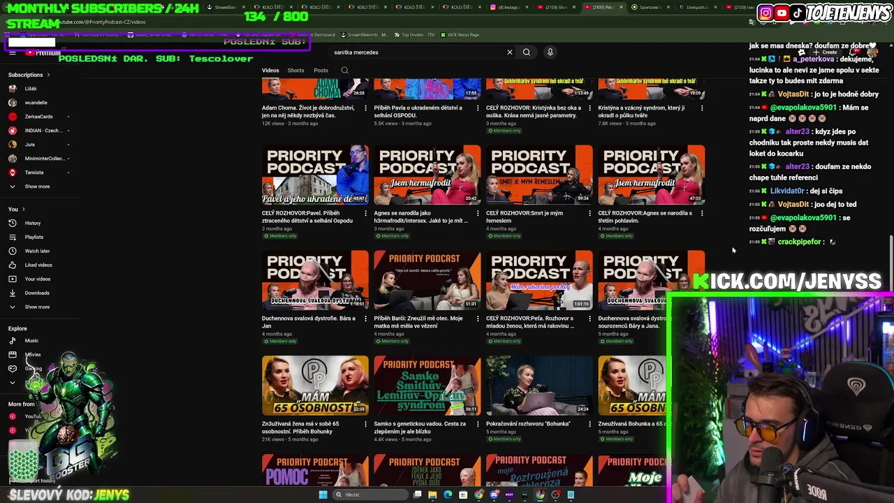
Task: Show more subscriptions below Tankista
Action: point(37,187)
